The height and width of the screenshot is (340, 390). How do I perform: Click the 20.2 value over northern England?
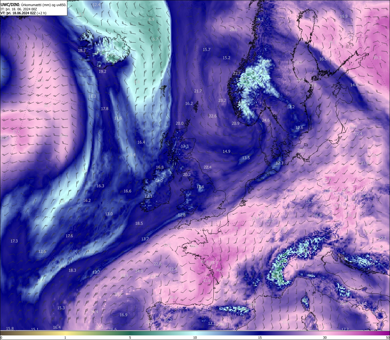(187, 174)
